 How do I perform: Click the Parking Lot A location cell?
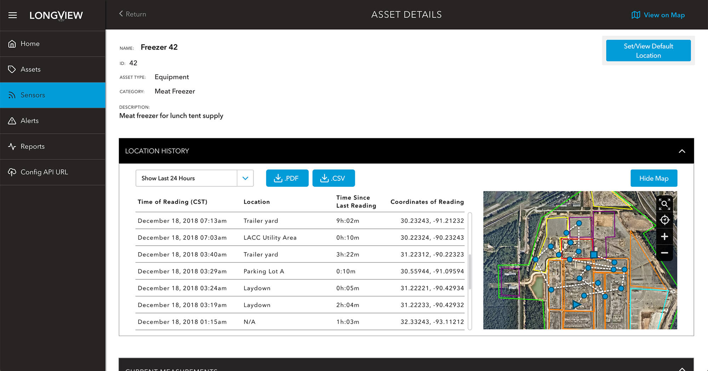(264, 271)
